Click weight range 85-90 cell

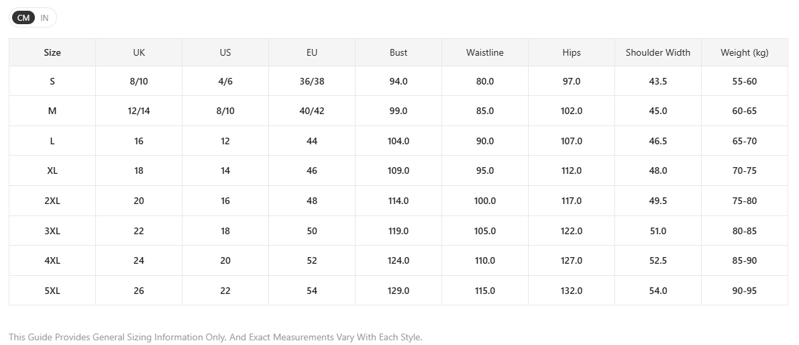(x=745, y=261)
